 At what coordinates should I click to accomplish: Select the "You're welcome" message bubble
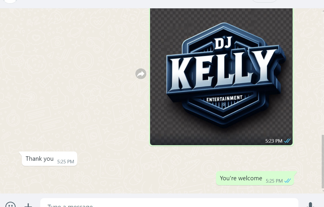[255, 178]
